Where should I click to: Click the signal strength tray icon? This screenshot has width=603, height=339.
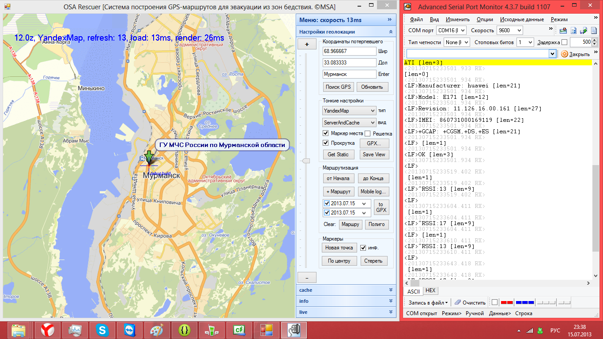[529, 330]
